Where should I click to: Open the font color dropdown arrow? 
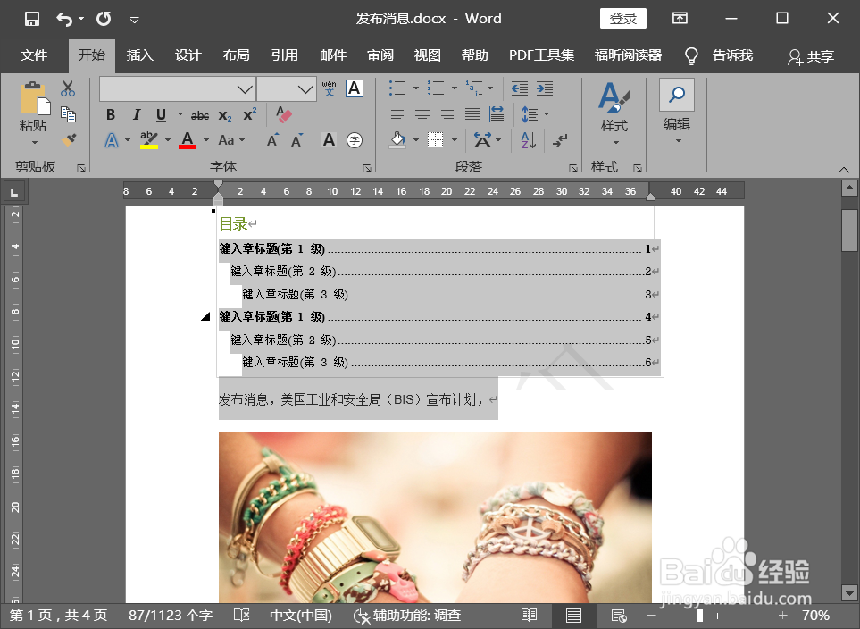click(x=206, y=140)
